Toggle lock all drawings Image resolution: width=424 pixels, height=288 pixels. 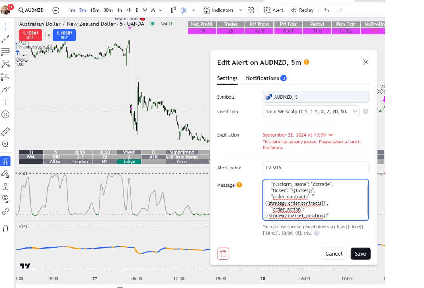click(6, 186)
